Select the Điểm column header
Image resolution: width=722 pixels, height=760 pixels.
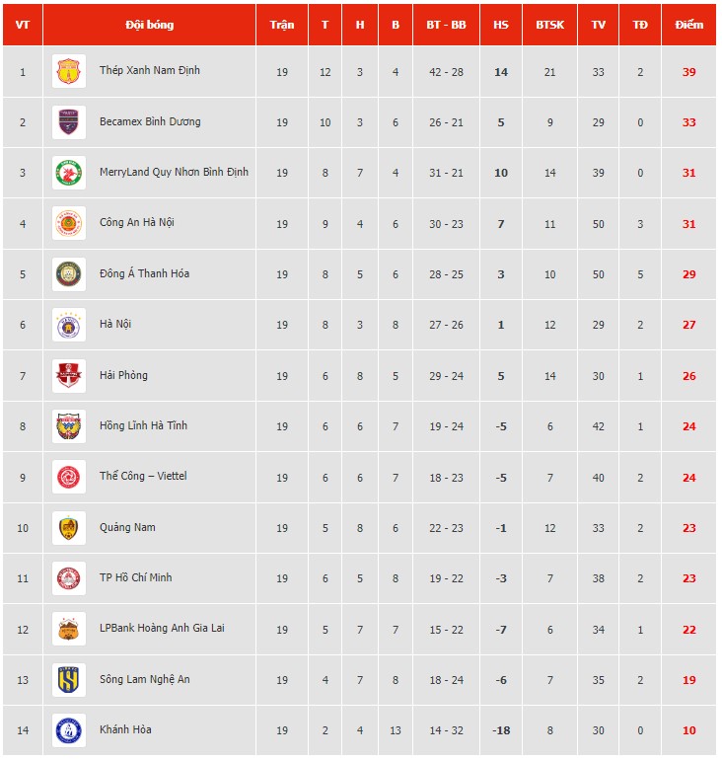(x=688, y=25)
